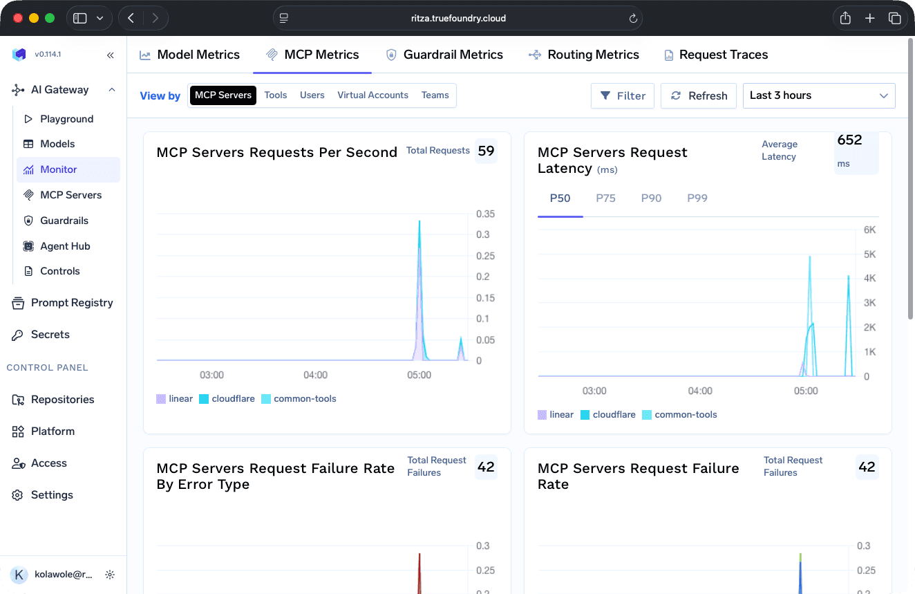Select the P99 latency percentile

click(x=697, y=198)
